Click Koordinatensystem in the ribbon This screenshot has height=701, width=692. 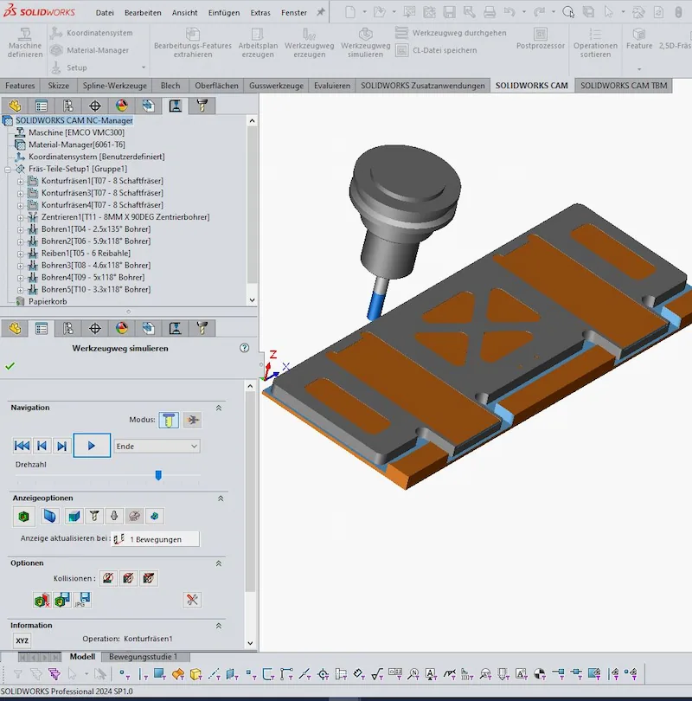(92, 33)
